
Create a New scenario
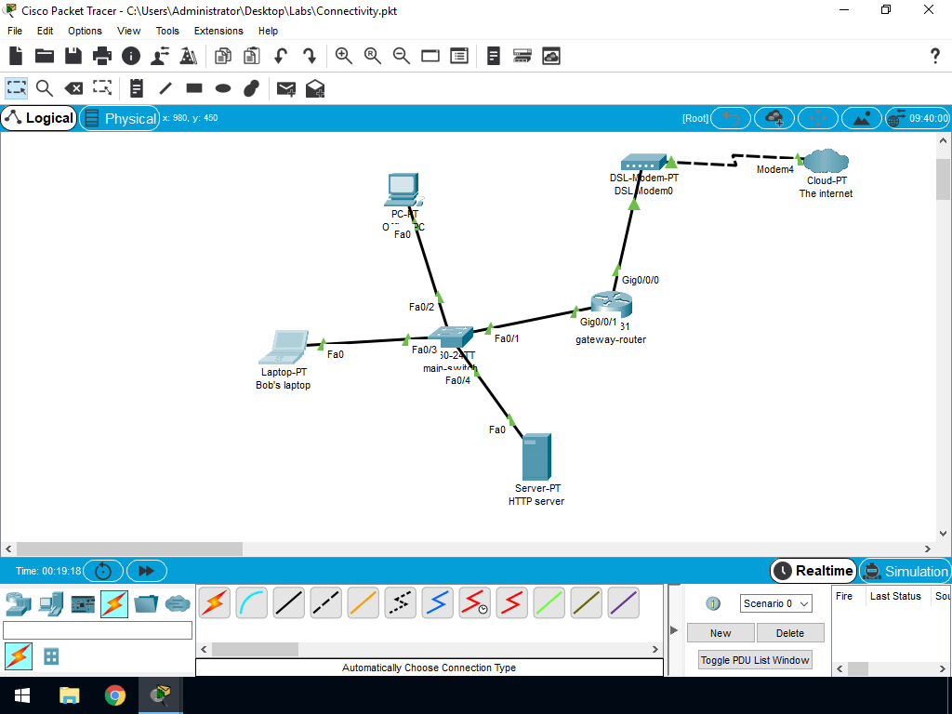click(x=720, y=632)
